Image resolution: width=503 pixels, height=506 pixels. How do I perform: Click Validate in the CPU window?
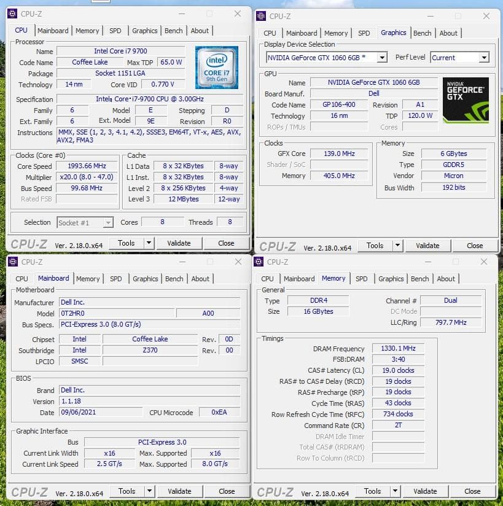tap(179, 243)
